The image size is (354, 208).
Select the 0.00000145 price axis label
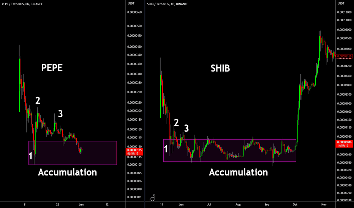pyautogui.click(x=134, y=138)
